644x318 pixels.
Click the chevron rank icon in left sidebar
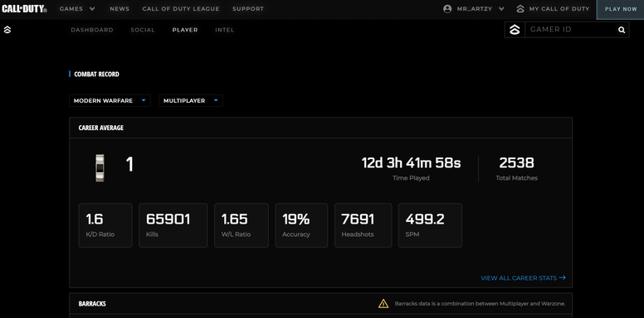click(7, 30)
